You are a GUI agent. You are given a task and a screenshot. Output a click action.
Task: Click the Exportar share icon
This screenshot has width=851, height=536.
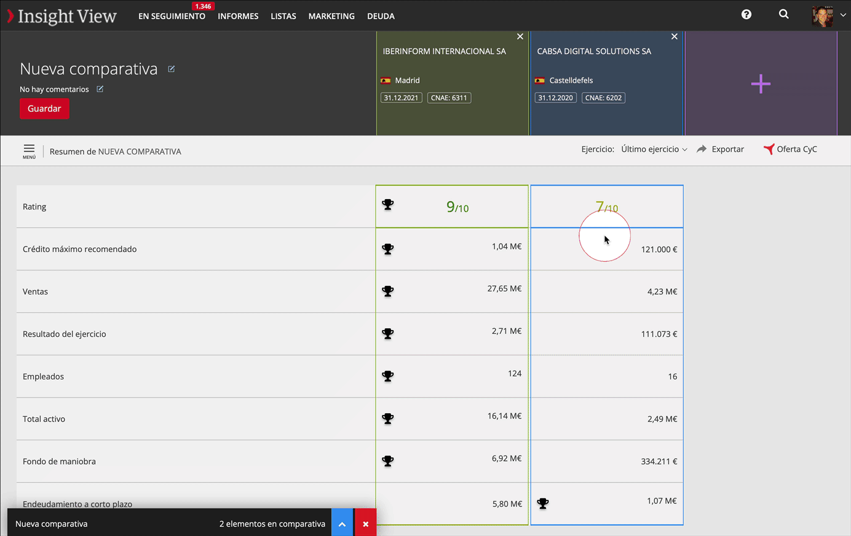coord(702,149)
